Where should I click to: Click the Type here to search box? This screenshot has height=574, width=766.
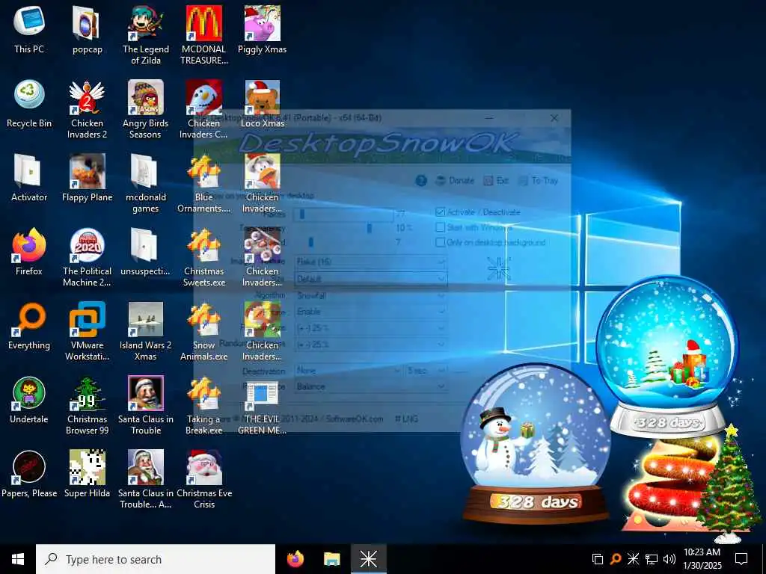click(x=156, y=559)
